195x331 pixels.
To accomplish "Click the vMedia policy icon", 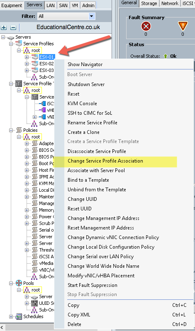I will (35, 263).
